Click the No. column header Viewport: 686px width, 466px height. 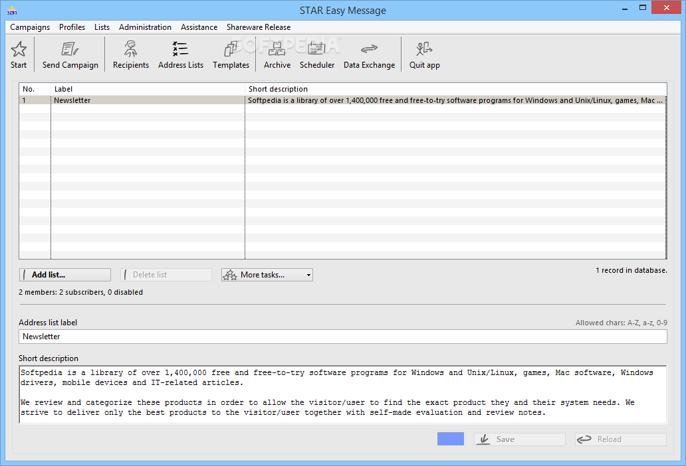(x=35, y=89)
